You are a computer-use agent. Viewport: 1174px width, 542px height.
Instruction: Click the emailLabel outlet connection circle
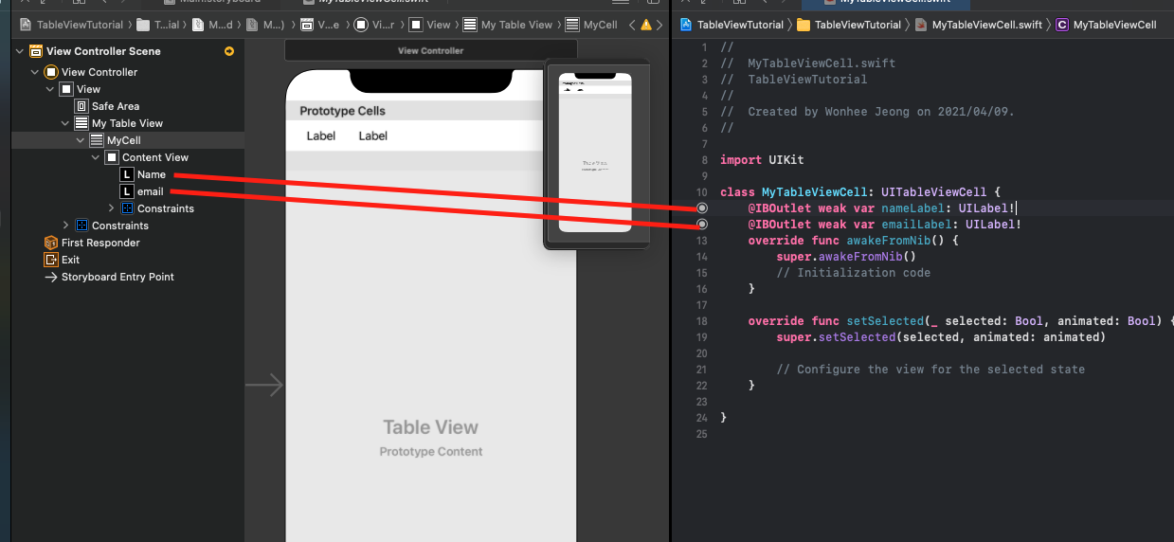point(702,225)
